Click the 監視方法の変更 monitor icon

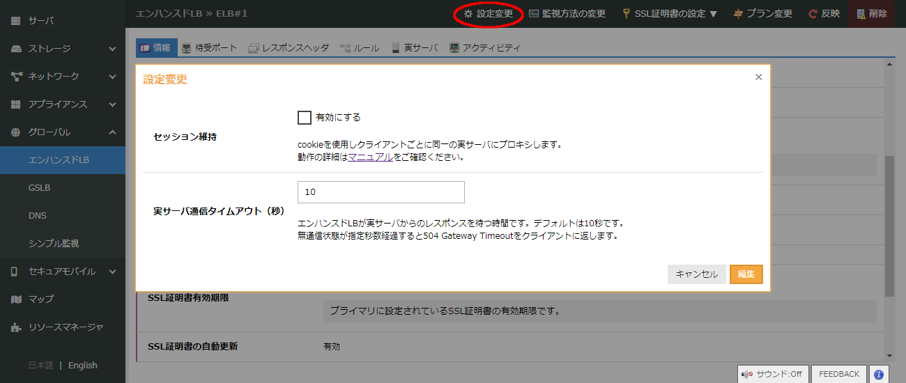pyautogui.click(x=534, y=14)
